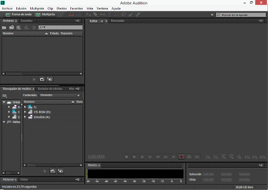The image size is (268, 190).
Task: Toggle auto-play in Archivos panel
Action: coord(50,79)
